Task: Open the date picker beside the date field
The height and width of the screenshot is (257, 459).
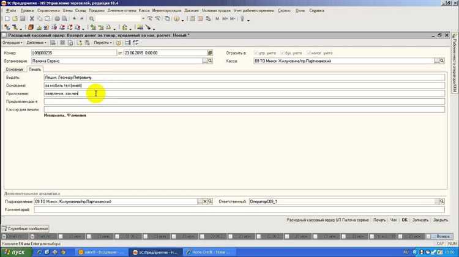Action: 210,53
